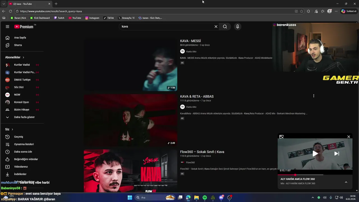
Task: Open the Instagram bookmark
Action: (x=92, y=18)
